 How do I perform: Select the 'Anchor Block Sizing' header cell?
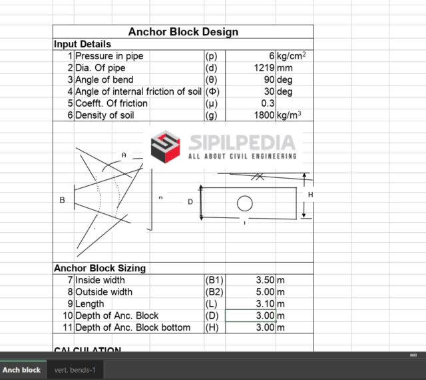click(100, 268)
